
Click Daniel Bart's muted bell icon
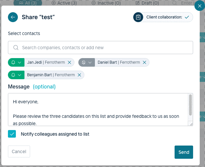(x=84, y=62)
